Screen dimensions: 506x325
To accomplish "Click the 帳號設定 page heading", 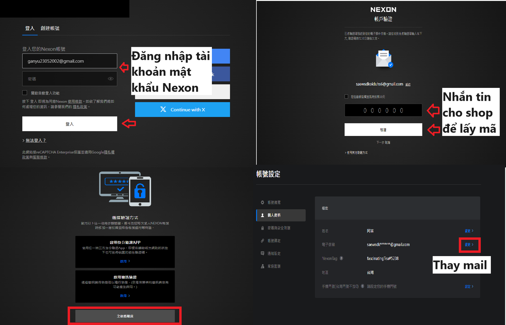I will click(x=268, y=174).
